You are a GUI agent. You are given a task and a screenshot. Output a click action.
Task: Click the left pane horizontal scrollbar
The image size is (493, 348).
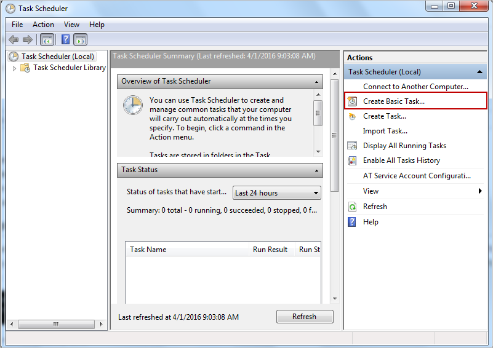pos(55,324)
